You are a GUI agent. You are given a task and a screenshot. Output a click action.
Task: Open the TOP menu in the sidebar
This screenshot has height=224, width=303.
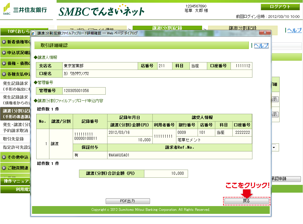(16, 31)
